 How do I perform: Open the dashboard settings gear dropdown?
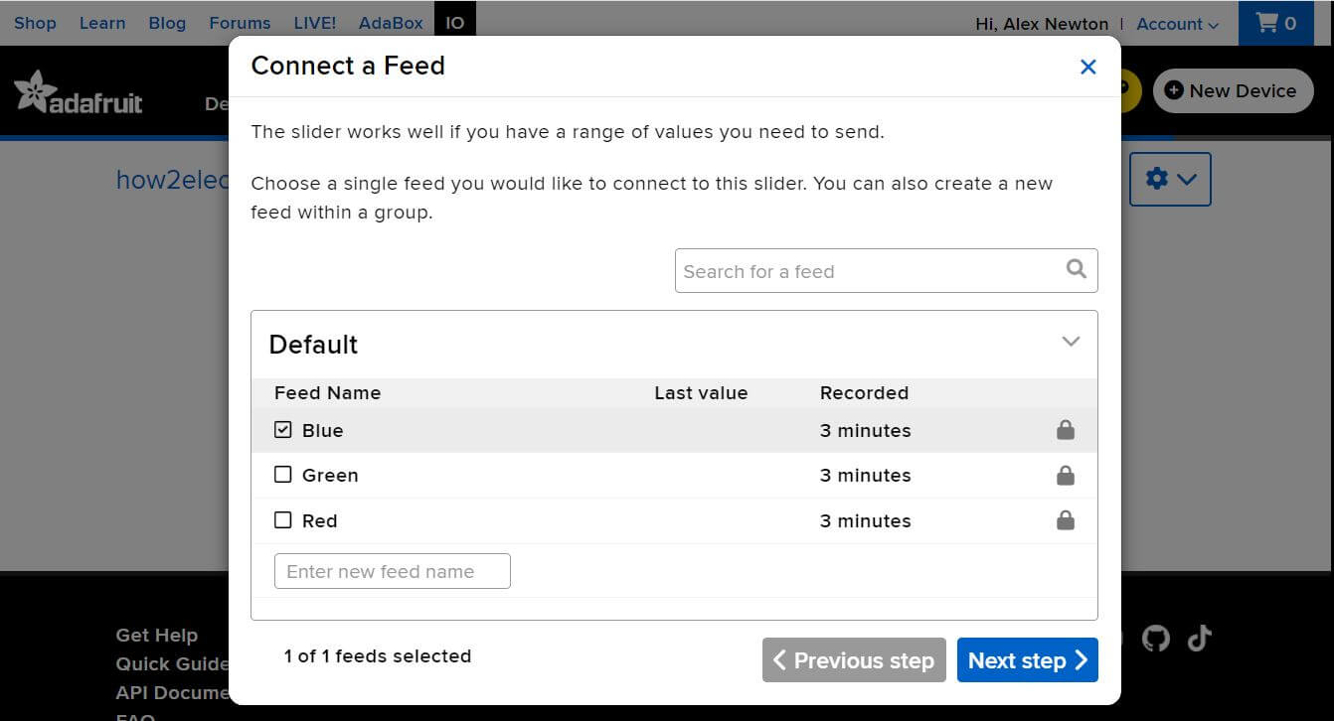(1169, 179)
